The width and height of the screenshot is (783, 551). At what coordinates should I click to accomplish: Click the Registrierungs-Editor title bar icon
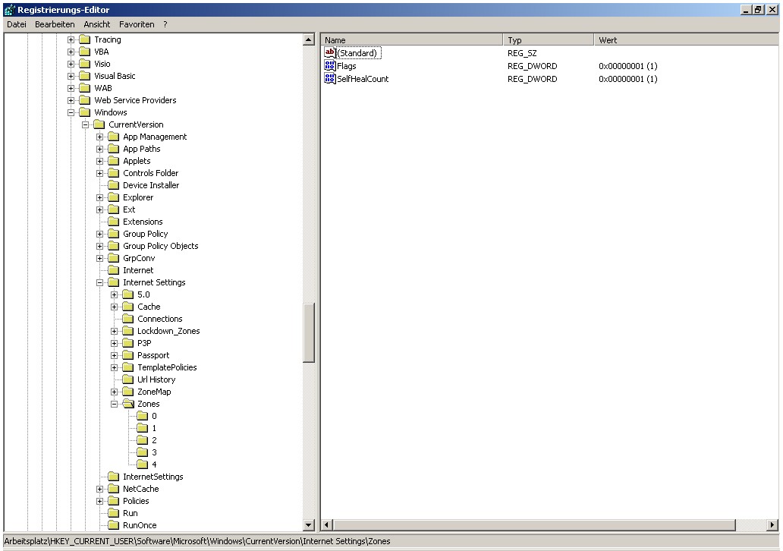click(x=10, y=10)
